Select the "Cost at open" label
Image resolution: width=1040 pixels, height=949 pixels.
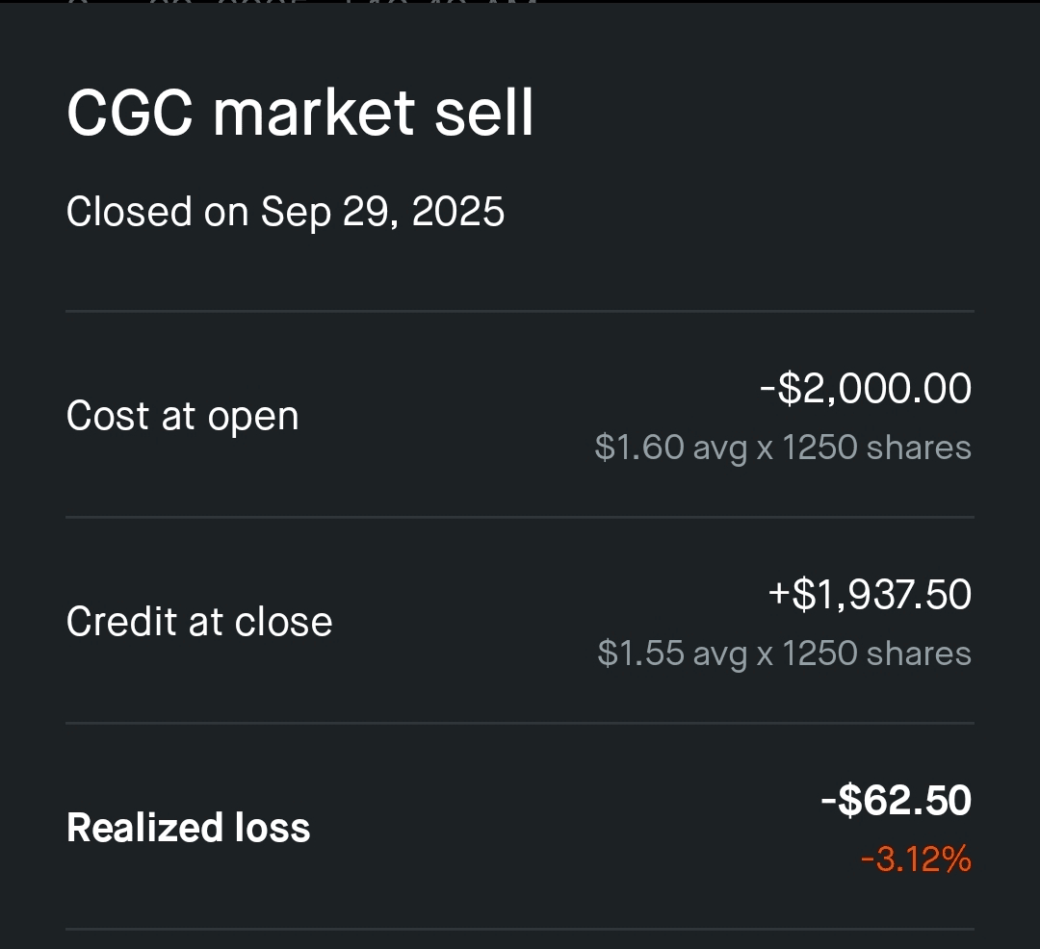tap(182, 417)
